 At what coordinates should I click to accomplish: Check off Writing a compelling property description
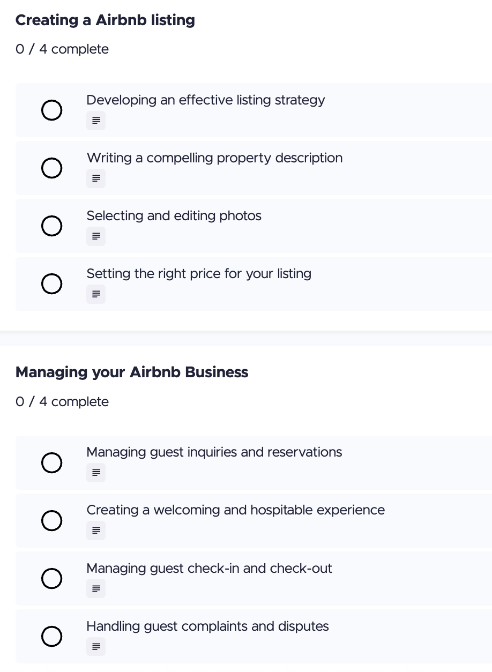click(51, 168)
